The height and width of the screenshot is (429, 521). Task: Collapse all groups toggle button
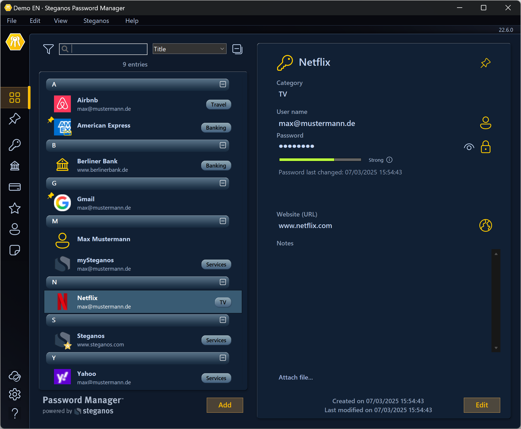pyautogui.click(x=237, y=49)
